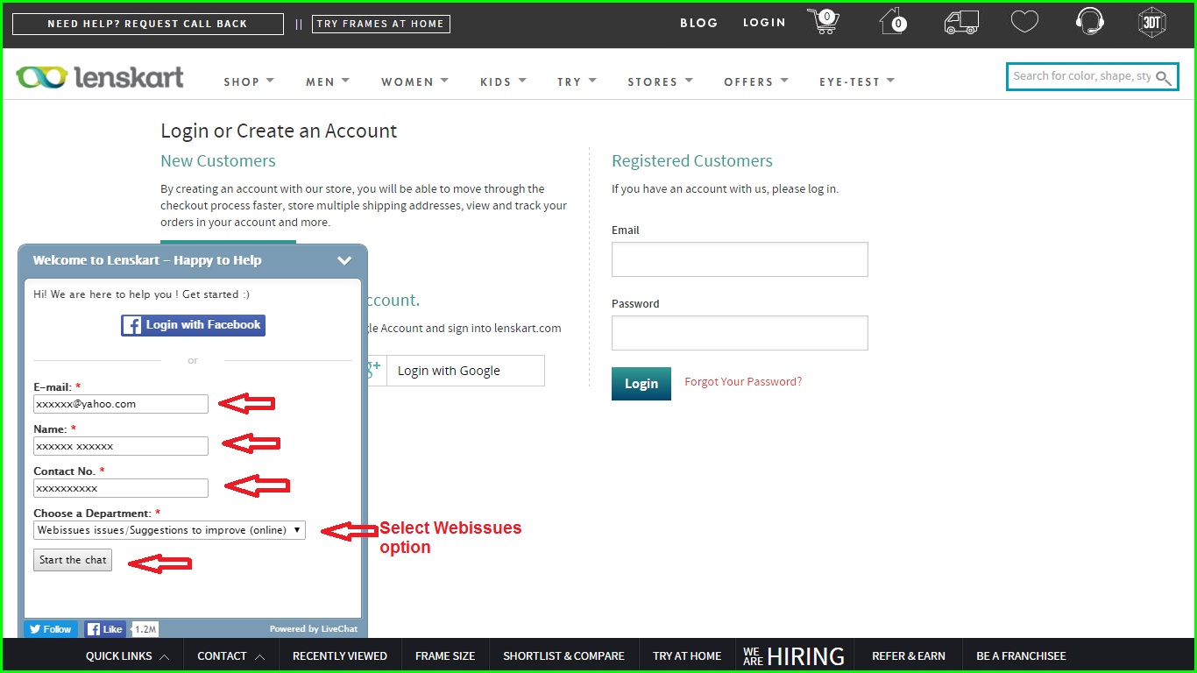Viewport: 1197px width, 673px height.
Task: Open the 3DT try-on icon
Action: 1151,22
